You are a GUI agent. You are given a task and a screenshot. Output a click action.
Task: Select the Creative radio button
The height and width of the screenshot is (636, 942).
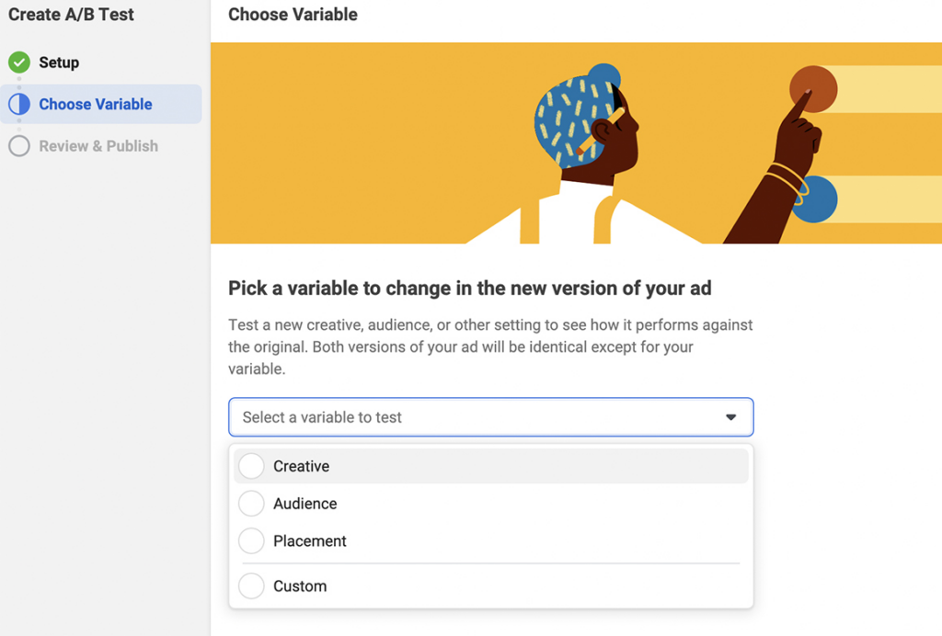pyautogui.click(x=250, y=466)
